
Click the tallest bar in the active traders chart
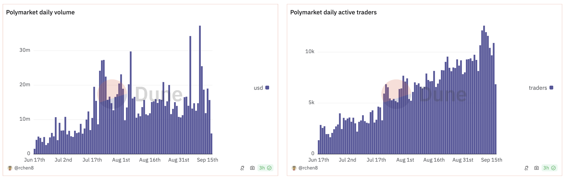(x=484, y=90)
